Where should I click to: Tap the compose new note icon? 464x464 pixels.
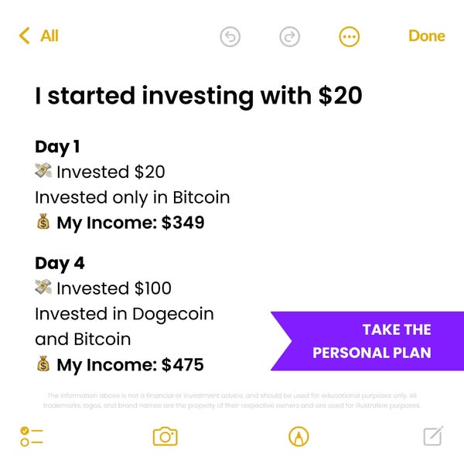tap(433, 436)
